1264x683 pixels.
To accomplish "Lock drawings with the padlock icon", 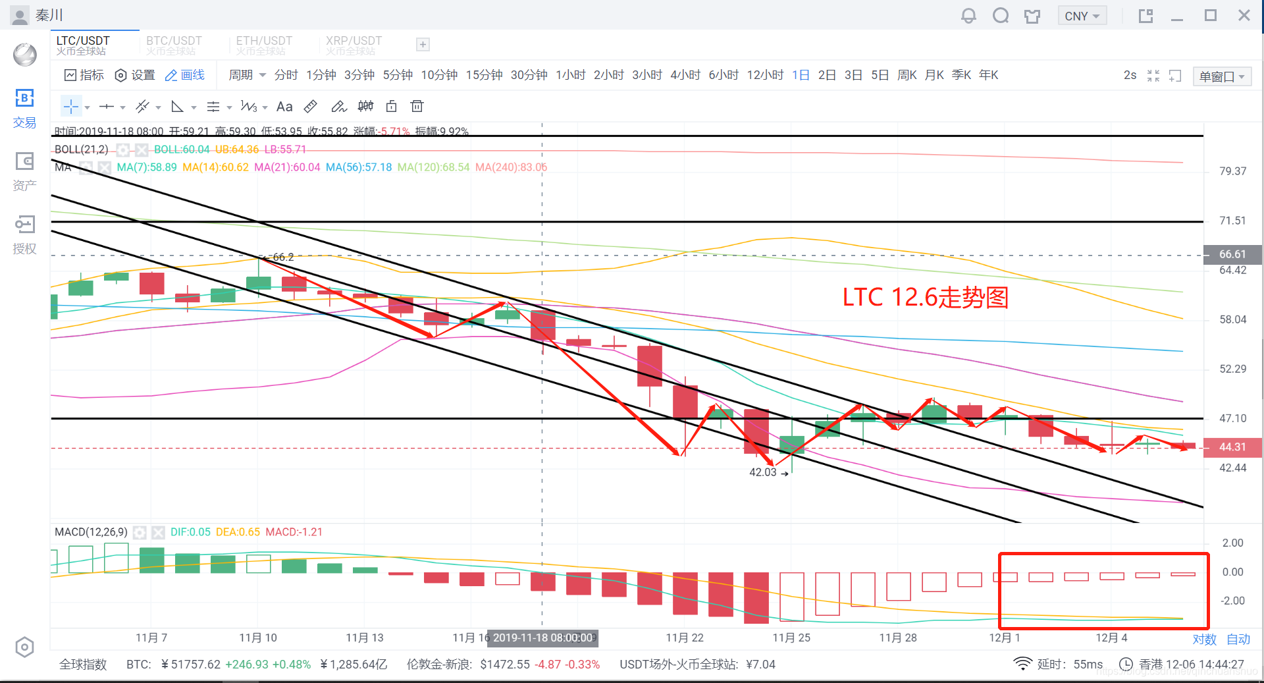I will (x=392, y=107).
